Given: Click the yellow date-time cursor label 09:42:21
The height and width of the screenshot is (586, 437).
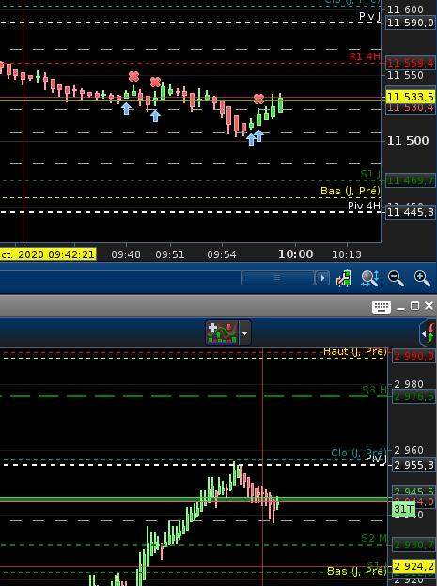Looking at the screenshot, I should [48, 254].
